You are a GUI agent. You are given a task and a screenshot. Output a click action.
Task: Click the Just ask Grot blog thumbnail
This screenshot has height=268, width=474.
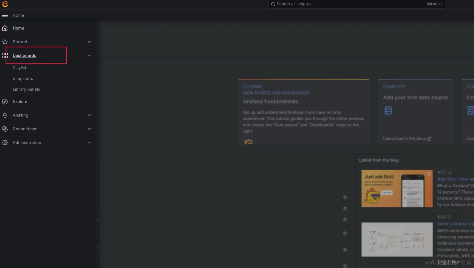pos(397,189)
